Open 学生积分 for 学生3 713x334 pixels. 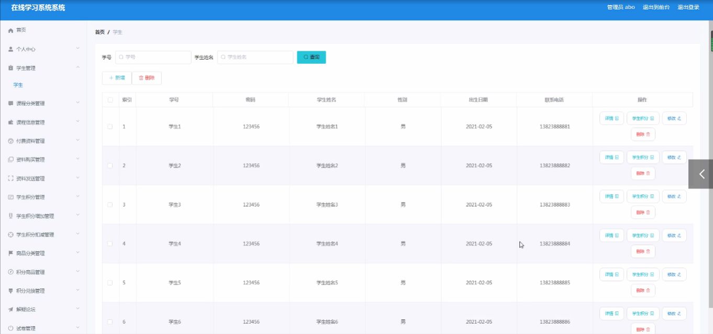pyautogui.click(x=643, y=196)
